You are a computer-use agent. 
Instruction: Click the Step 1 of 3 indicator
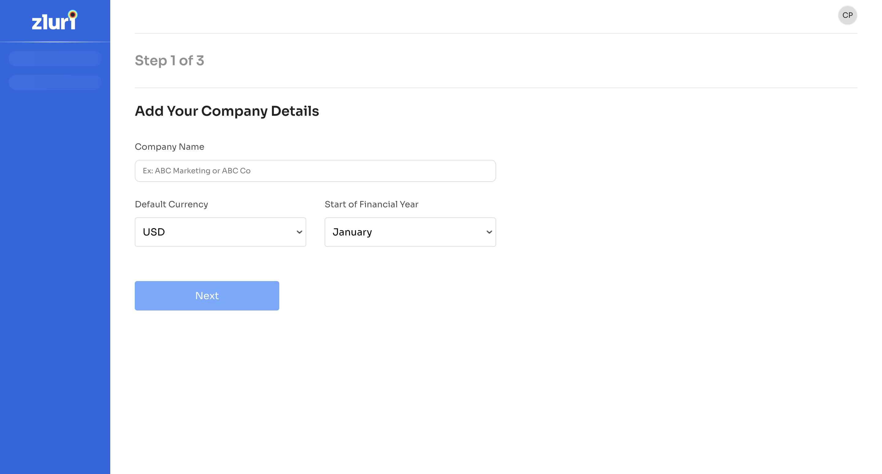(169, 61)
